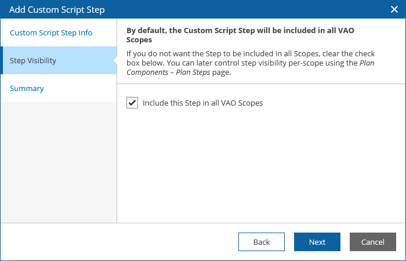Click the footer area left of Back
Image resolution: width=406 pixels, height=261 pixels.
(x=116, y=242)
